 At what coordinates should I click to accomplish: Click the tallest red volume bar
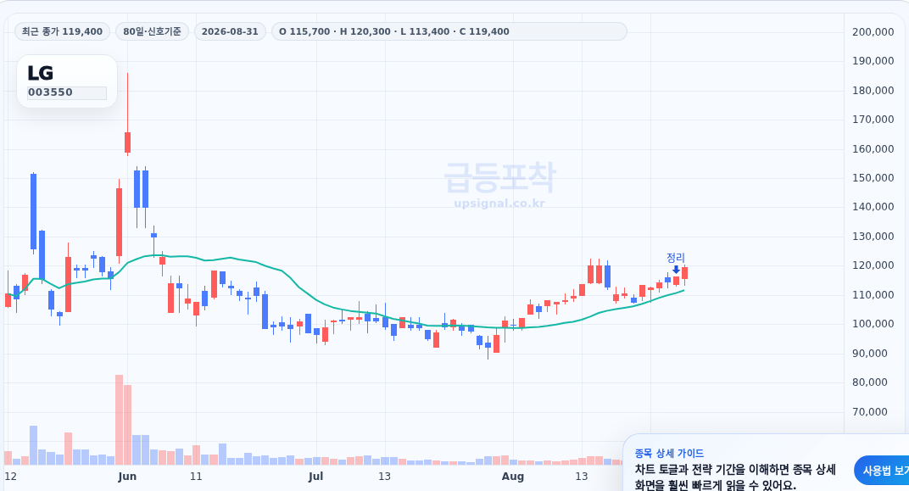click(119, 420)
